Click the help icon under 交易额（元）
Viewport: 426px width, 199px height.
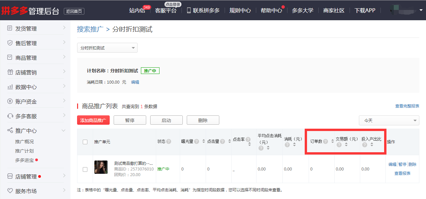coord(339,145)
